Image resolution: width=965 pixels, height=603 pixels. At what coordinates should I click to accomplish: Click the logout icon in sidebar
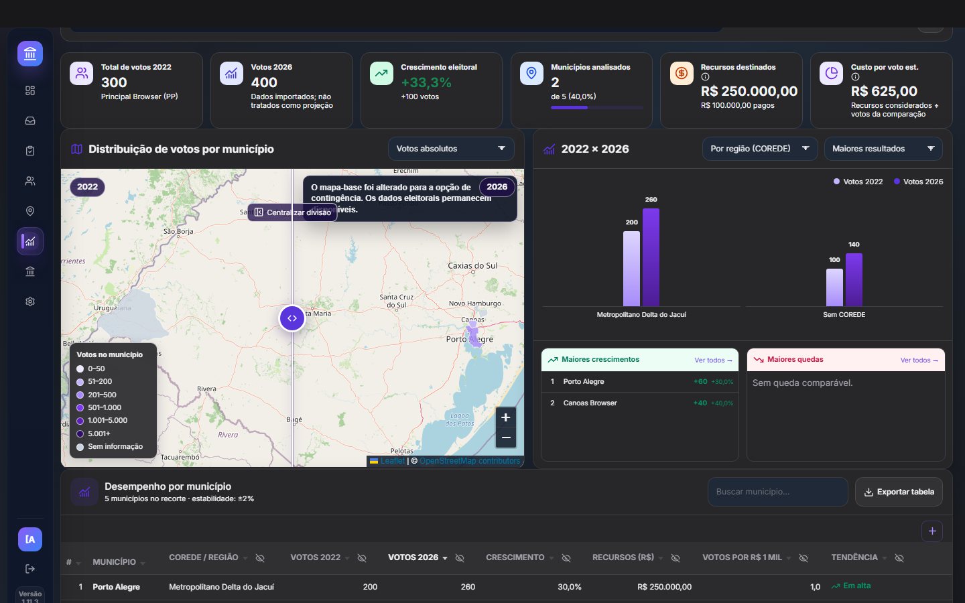click(30, 569)
